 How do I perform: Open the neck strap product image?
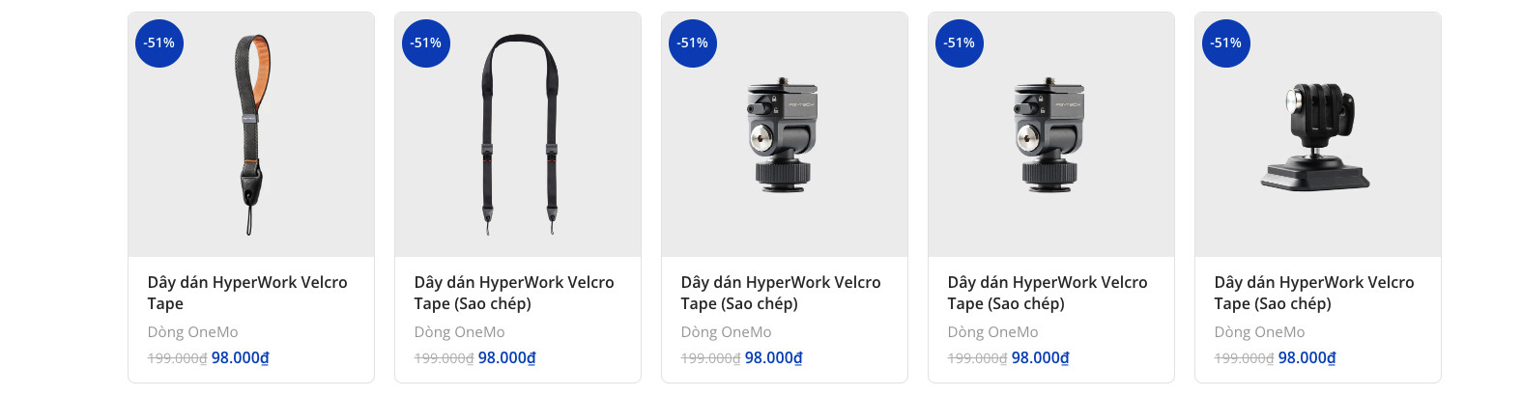point(518,135)
